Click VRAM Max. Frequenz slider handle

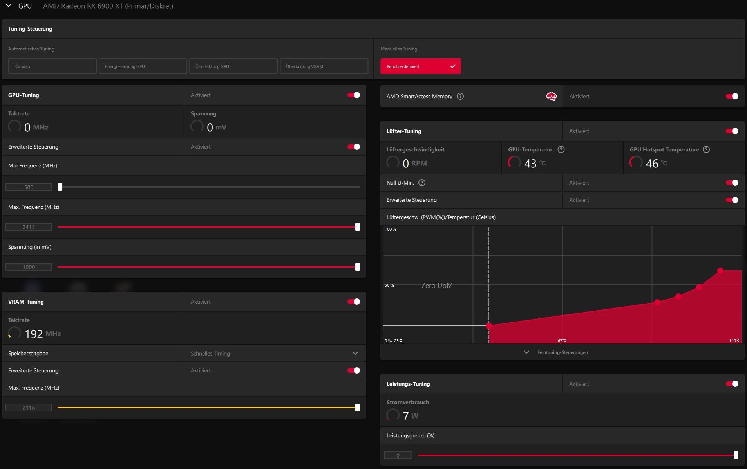pos(358,408)
